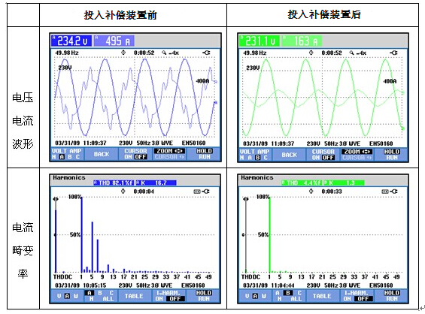Screen dimensions: 425x314
Task: Toggle CURSOR ON OFF in top-left screen
Action: [135, 154]
